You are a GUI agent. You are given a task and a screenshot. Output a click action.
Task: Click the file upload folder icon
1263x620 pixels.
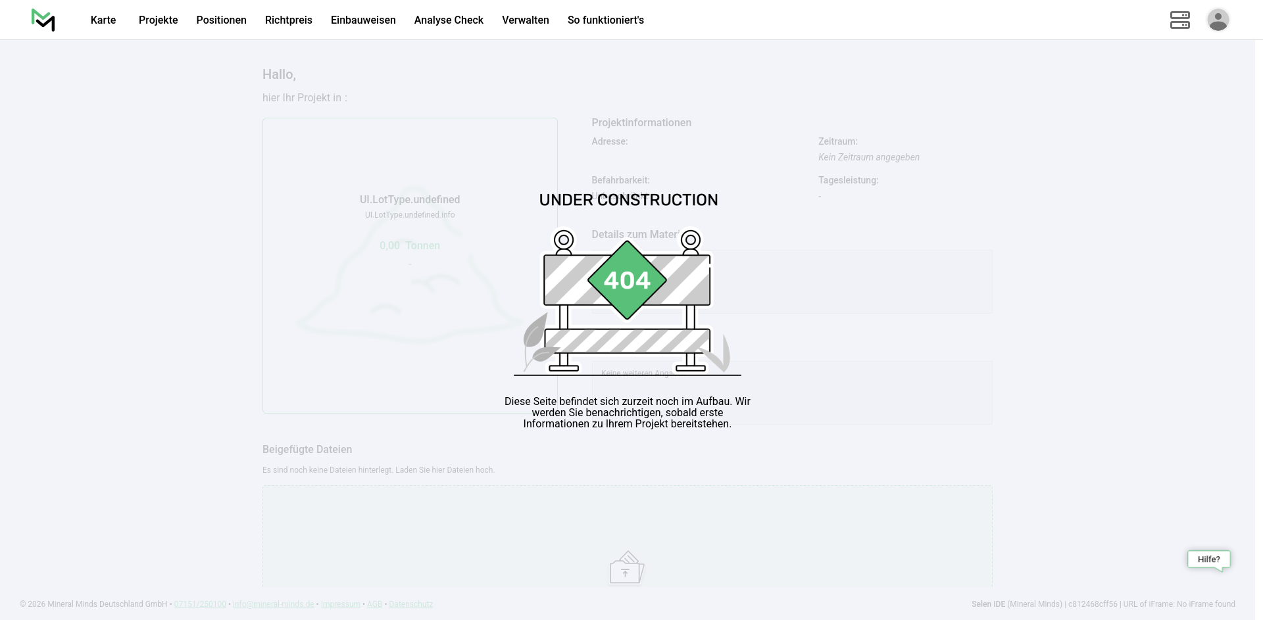click(x=626, y=568)
